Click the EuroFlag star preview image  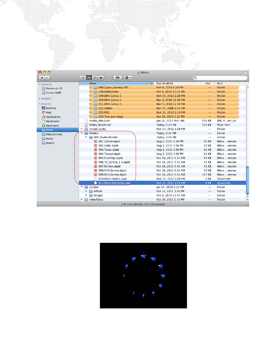coord(143,275)
